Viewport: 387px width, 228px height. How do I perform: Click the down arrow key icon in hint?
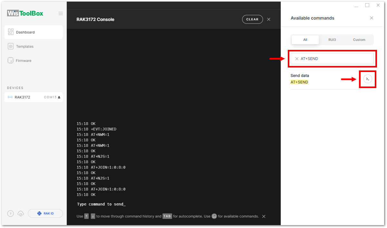point(93,216)
